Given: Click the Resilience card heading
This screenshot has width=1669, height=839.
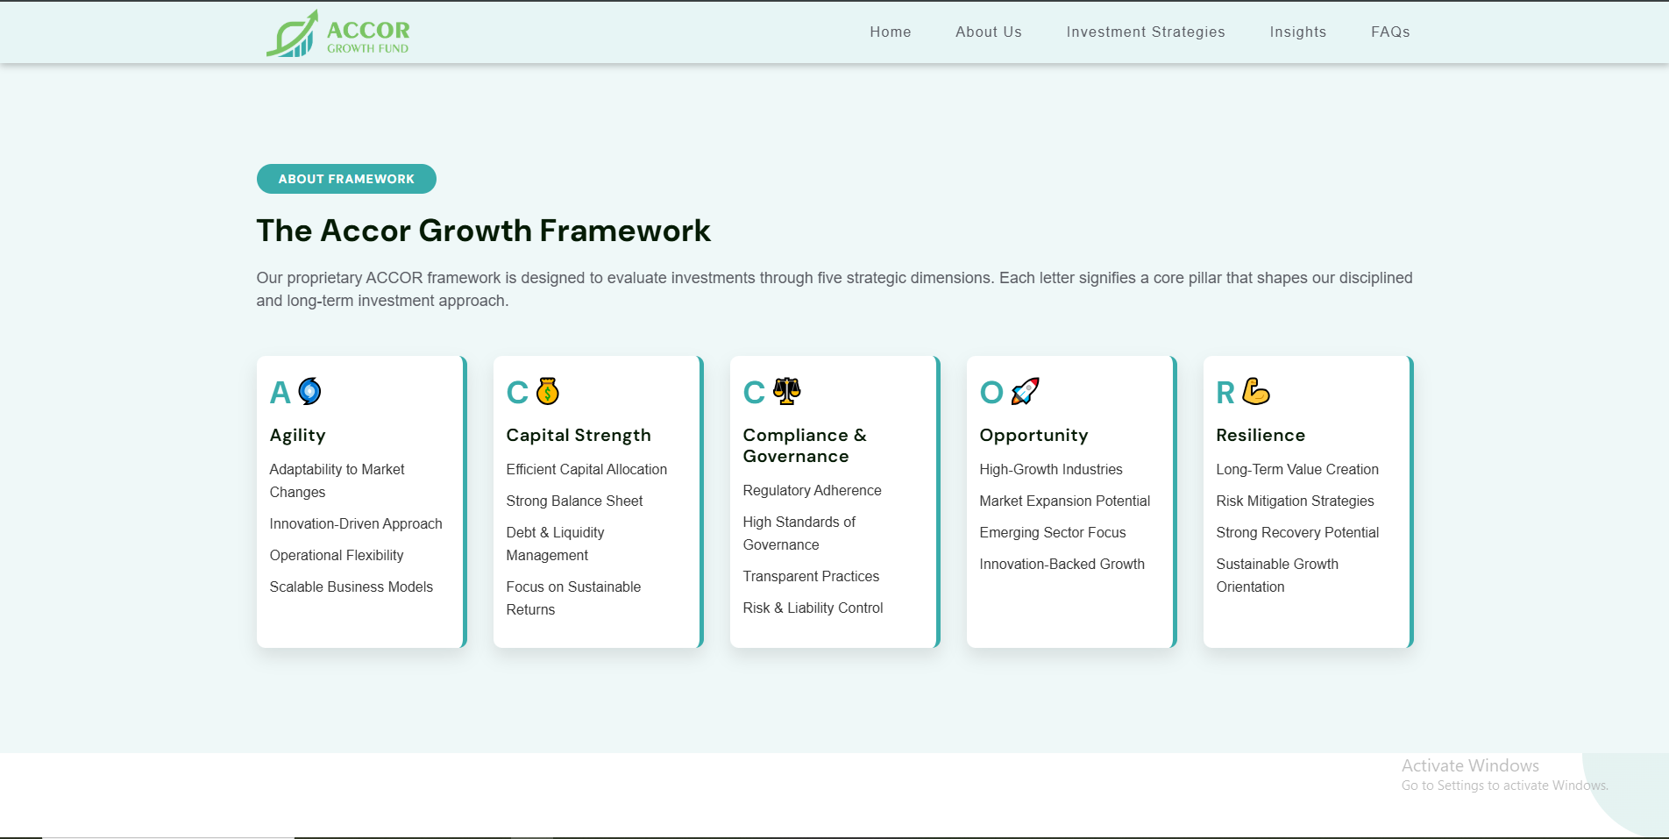Looking at the screenshot, I should (x=1260, y=435).
